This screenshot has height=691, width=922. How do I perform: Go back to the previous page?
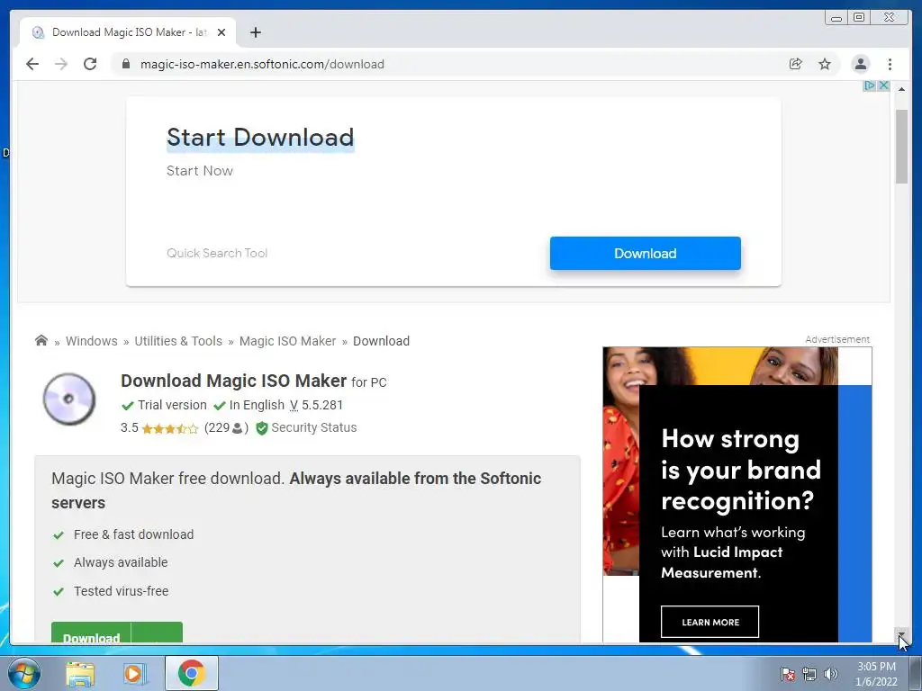coord(32,64)
